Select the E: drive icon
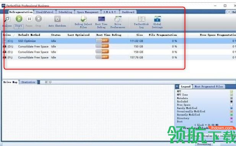Screen dimensions: 236x146 (5, 52)
